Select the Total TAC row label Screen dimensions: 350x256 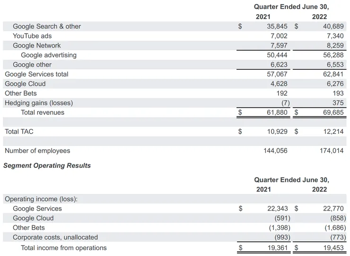(19, 131)
